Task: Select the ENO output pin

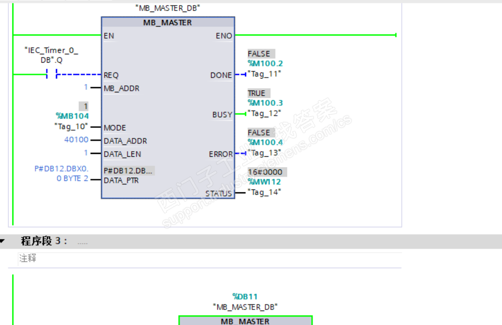Action: tap(224, 36)
